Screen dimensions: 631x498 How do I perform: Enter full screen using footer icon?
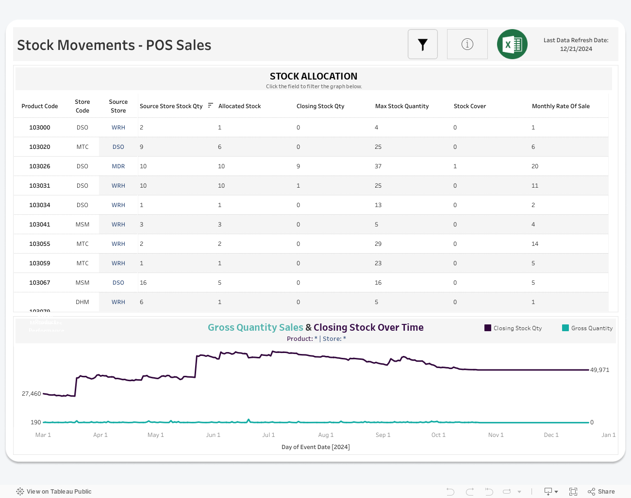click(573, 491)
